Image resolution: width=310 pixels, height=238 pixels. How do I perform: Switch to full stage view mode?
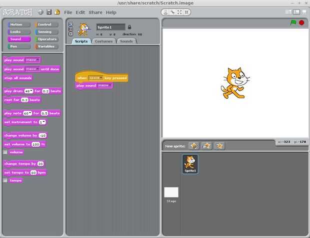click(x=296, y=12)
